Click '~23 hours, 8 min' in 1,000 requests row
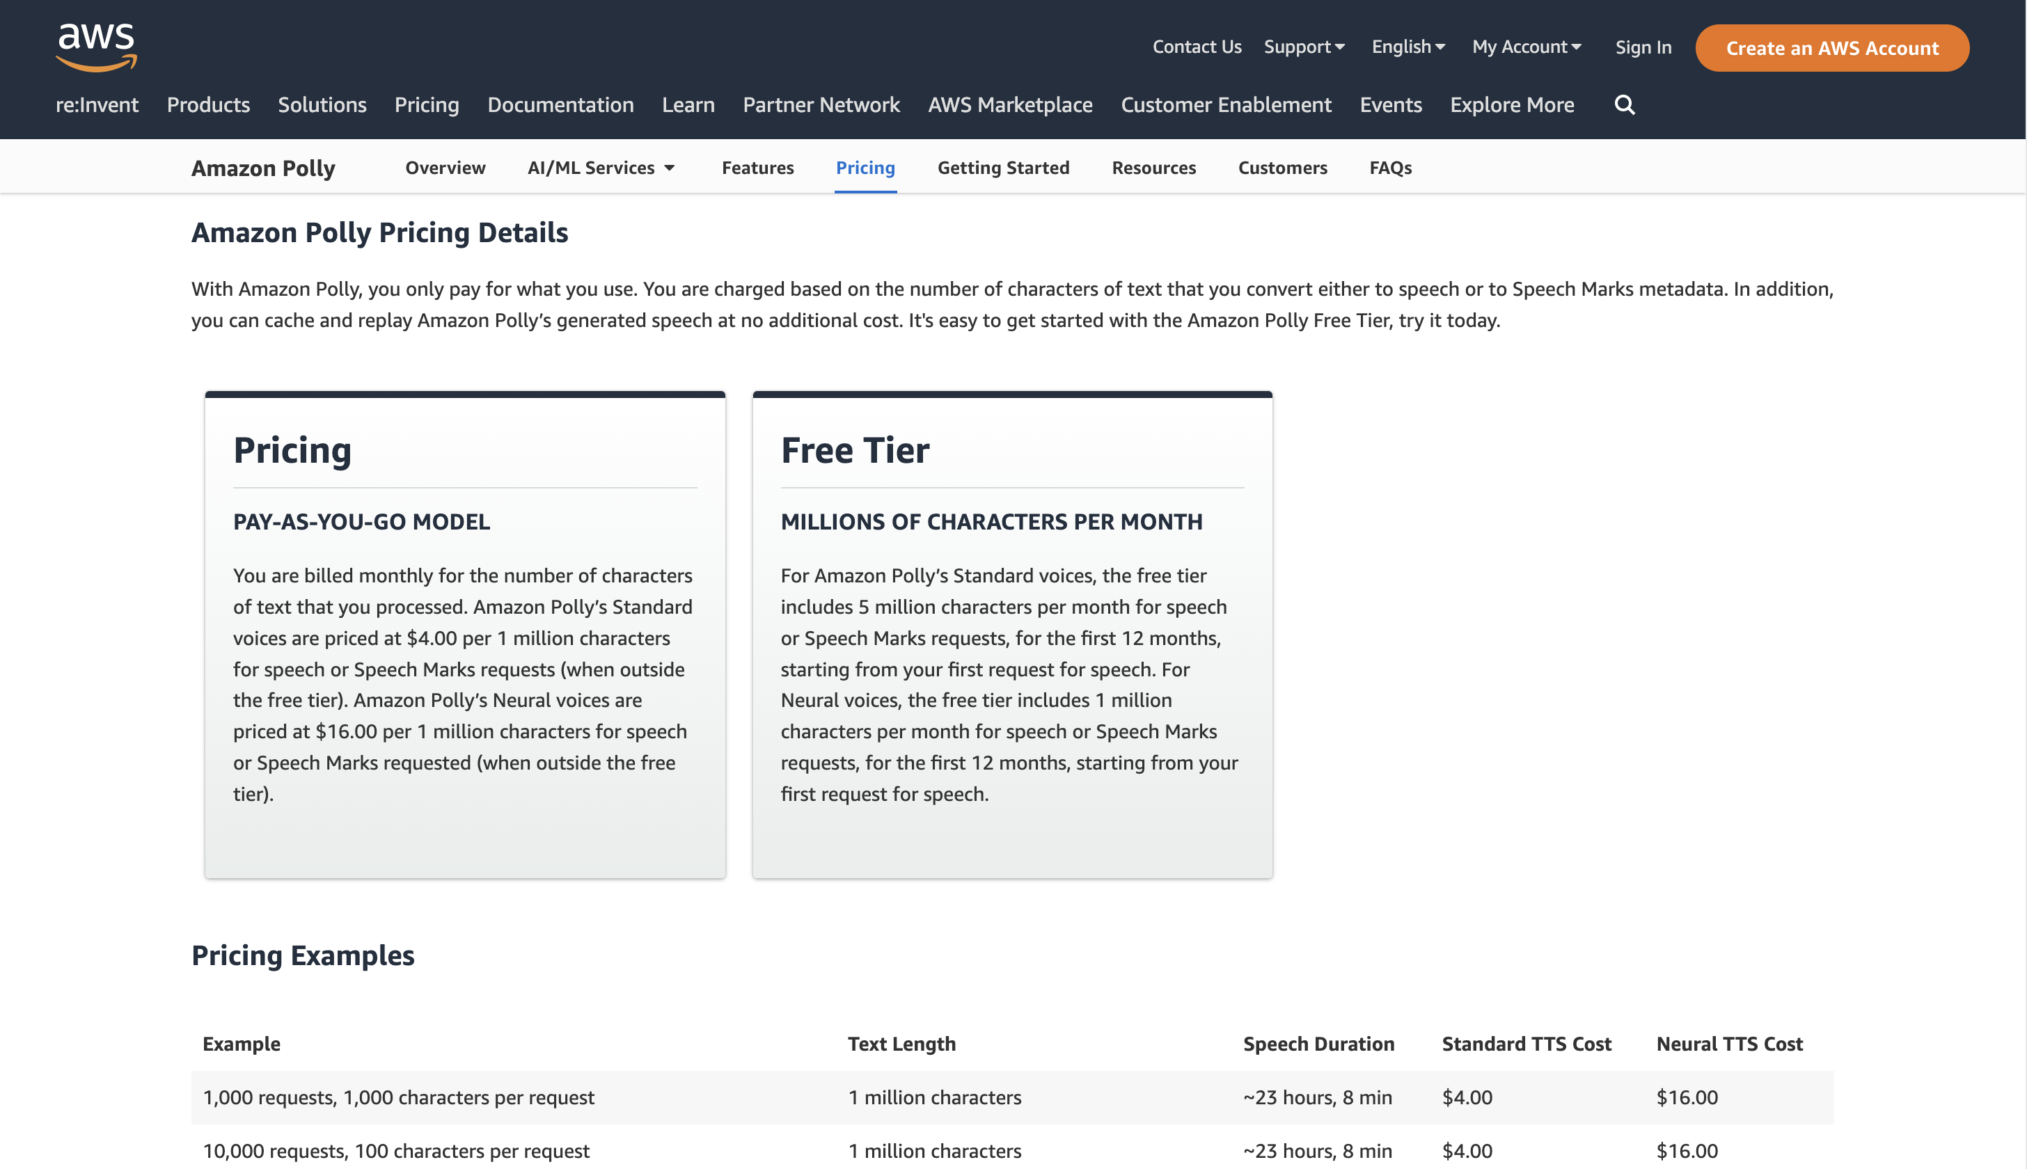2027x1169 pixels. tap(1317, 1097)
